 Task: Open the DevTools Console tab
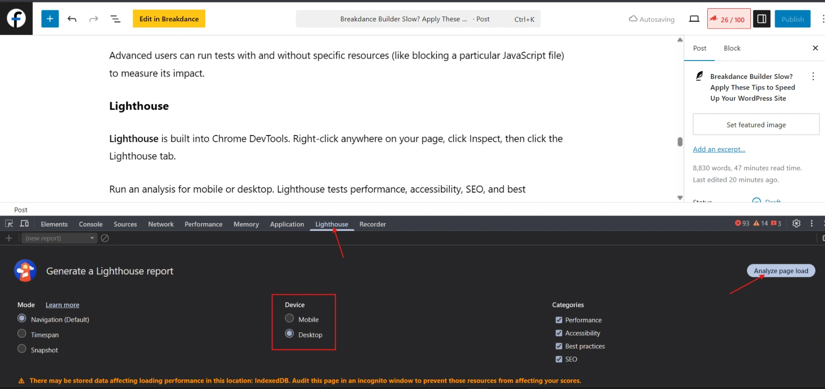91,224
